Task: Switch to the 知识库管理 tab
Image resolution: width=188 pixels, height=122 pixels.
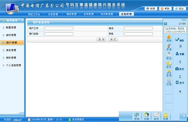Action: 107,14
